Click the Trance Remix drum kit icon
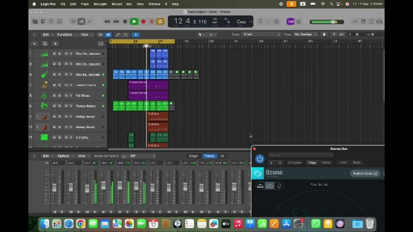This screenshot has height=232, width=413. pos(44,106)
